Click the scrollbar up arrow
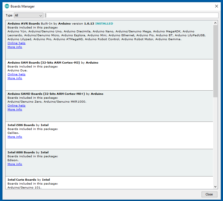The height and width of the screenshot is (201, 223). (215, 23)
